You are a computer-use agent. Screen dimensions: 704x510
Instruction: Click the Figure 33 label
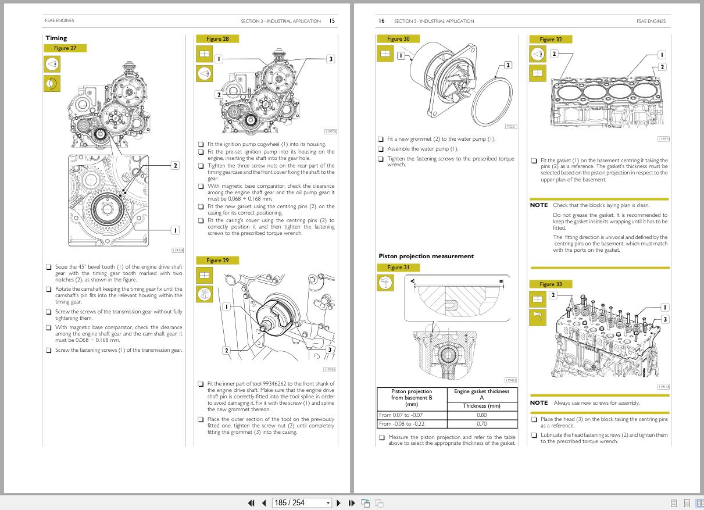point(551,284)
